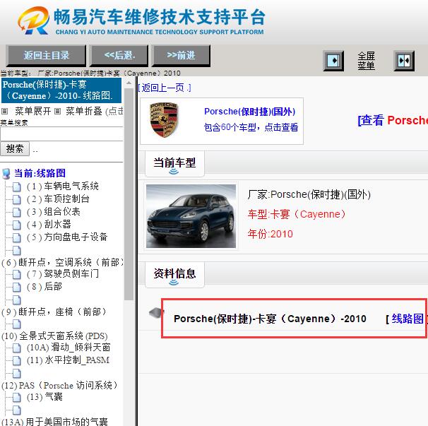The height and width of the screenshot is (426, 428).
Task: Click the 当前车型 section header
Action: click(x=174, y=164)
